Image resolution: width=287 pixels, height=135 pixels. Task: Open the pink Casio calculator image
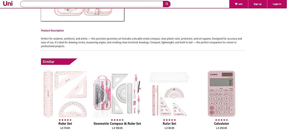tap(222, 94)
